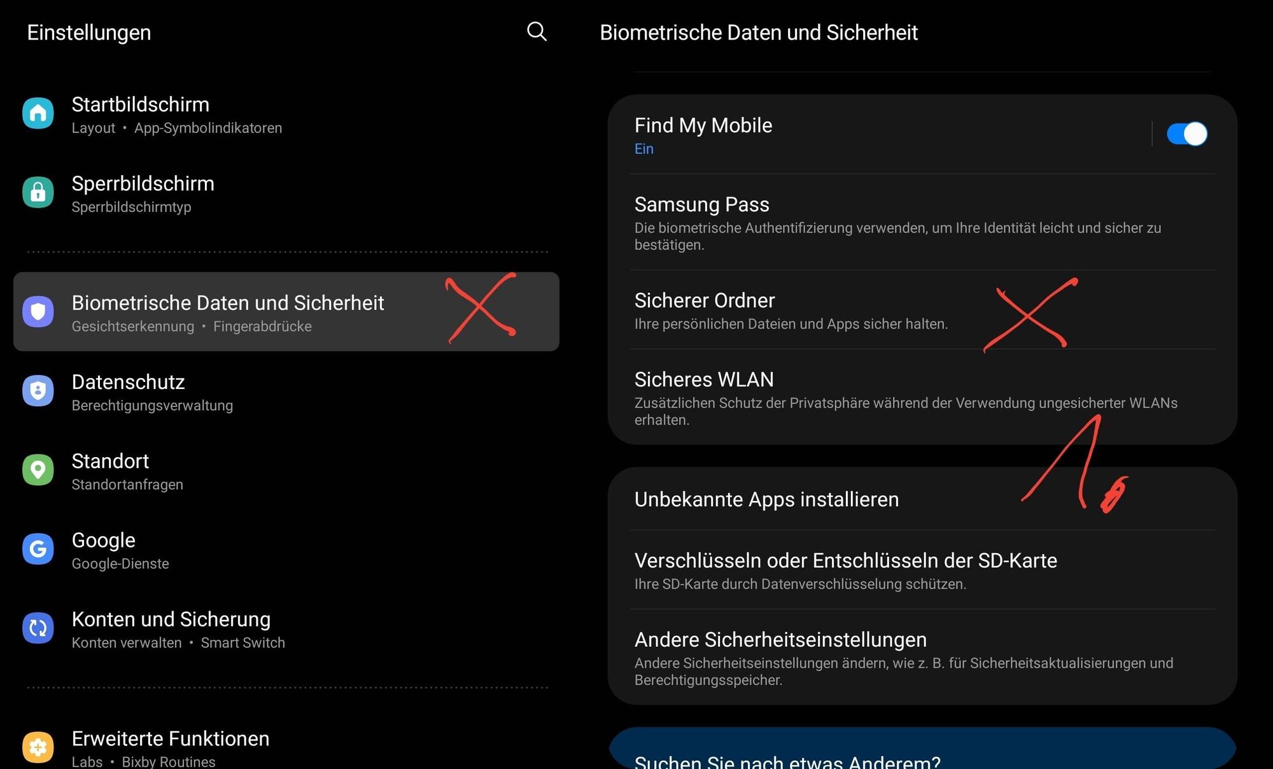This screenshot has height=769, width=1273.
Task: Tap 'Standortanfragen' subtitle
Action: pos(127,484)
